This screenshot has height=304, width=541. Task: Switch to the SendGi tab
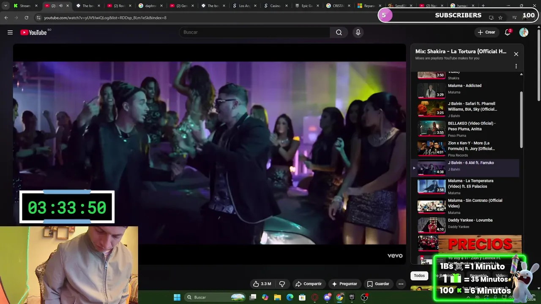(400, 6)
